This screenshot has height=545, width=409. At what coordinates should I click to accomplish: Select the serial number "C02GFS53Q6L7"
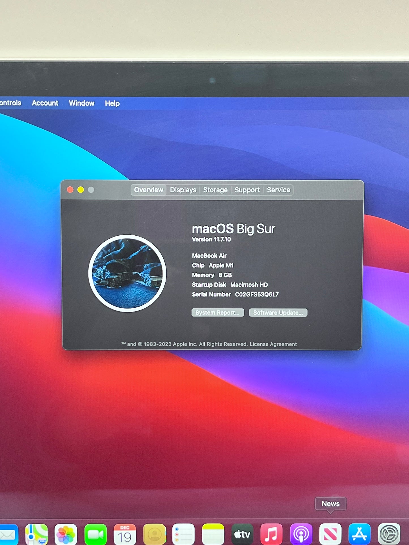coord(257,294)
